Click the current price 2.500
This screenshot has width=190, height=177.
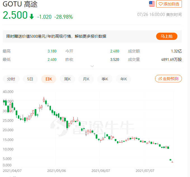[15, 15]
